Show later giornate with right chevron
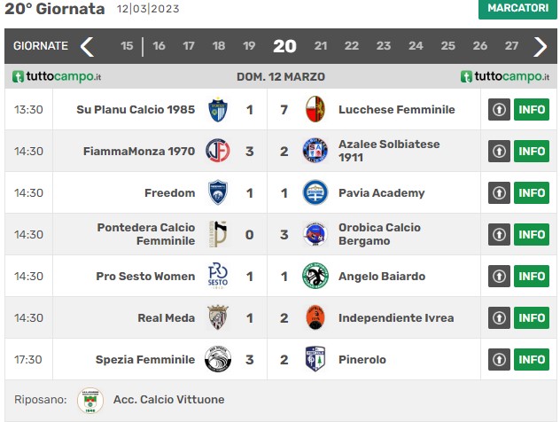 (540, 46)
